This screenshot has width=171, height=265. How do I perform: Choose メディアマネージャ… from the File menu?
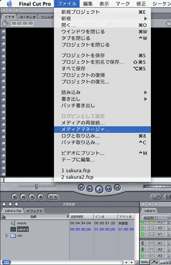pos(102,130)
